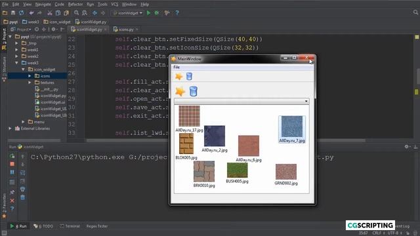Expand the menu folder

coord(24,122)
